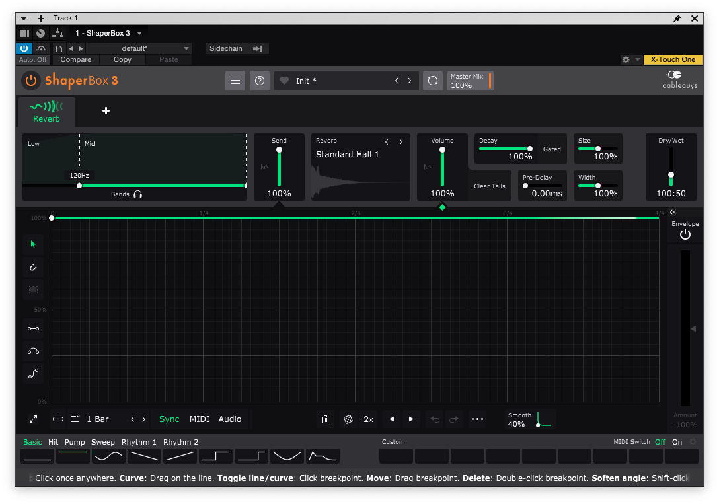The height and width of the screenshot is (504, 719).
Task: Toggle the blue plugin bypass button
Action: (24, 48)
